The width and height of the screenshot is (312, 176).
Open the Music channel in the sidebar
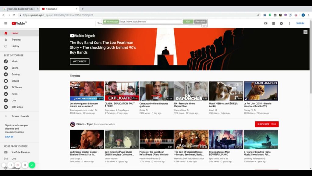19,61
